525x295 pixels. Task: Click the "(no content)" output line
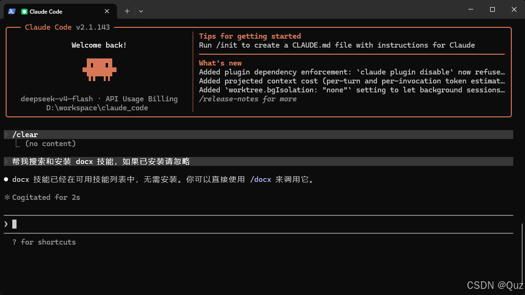tap(50, 143)
